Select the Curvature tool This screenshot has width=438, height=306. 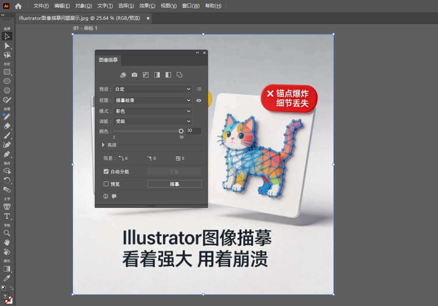pyautogui.click(x=7, y=145)
